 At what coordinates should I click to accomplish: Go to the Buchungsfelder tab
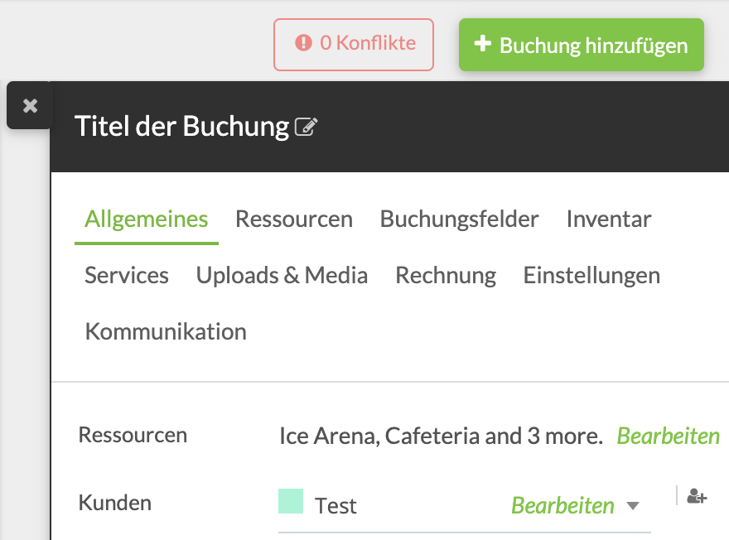pyautogui.click(x=459, y=219)
